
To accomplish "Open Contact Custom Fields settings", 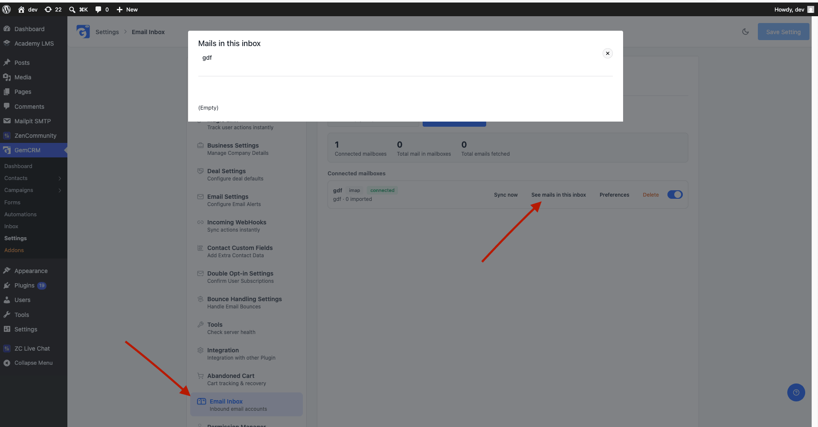I will tap(247, 251).
